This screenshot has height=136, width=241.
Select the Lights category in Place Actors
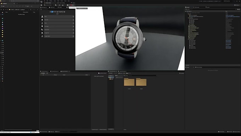54,12
